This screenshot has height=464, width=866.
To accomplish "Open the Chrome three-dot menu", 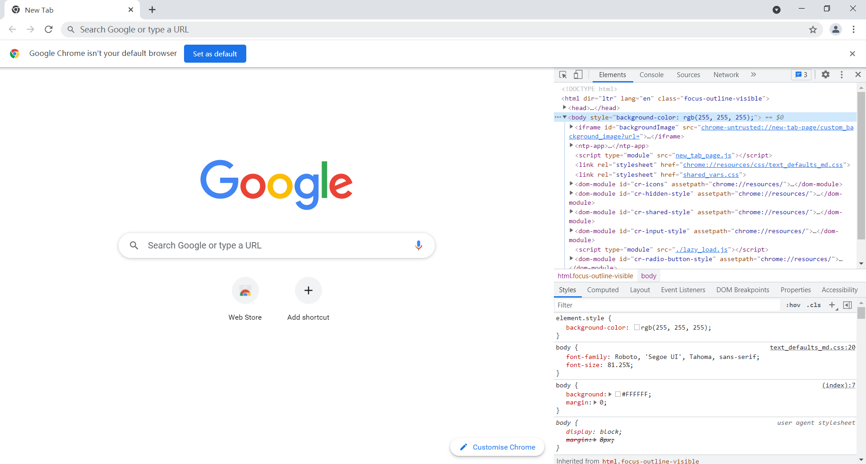I will 853,29.
